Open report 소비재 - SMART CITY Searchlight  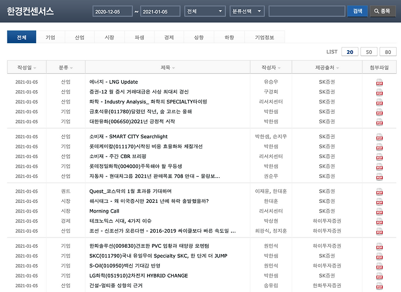pos(128,137)
